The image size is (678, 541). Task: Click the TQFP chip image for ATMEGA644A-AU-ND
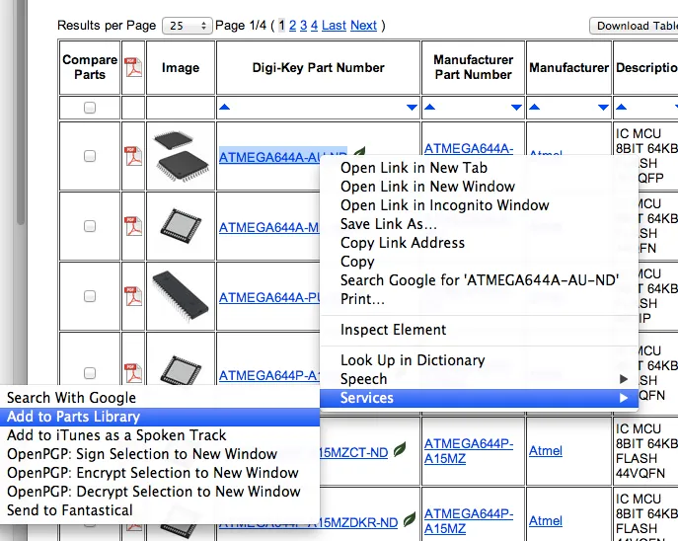tap(181, 156)
